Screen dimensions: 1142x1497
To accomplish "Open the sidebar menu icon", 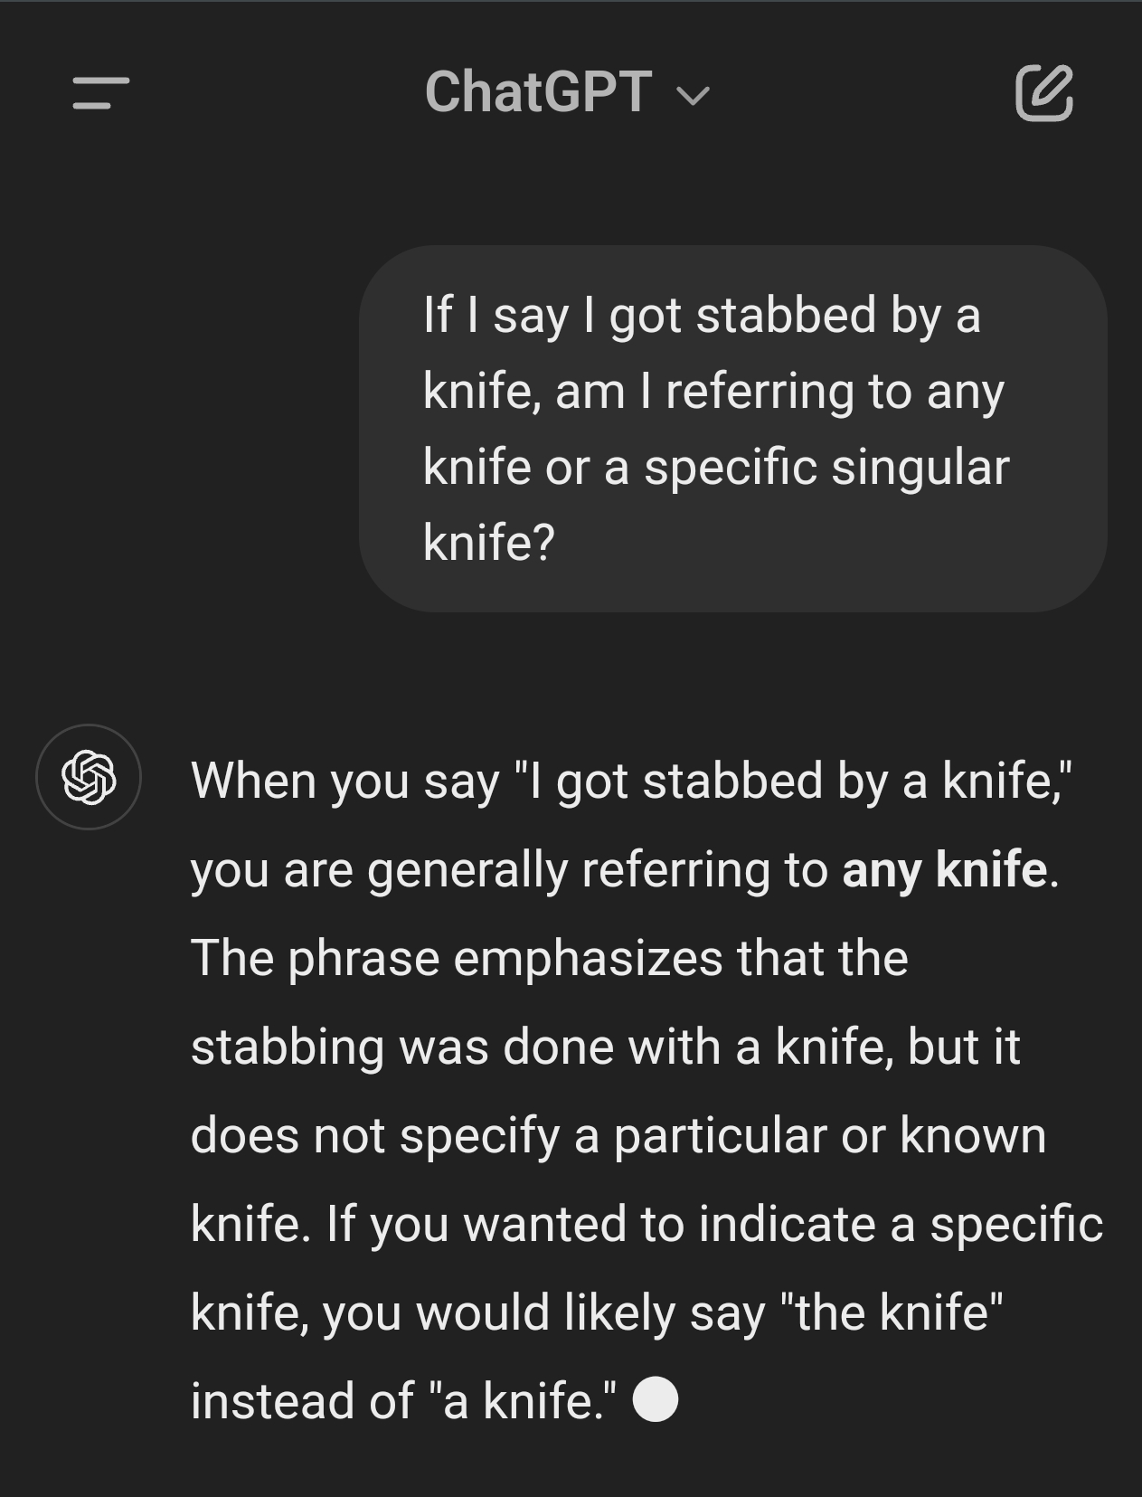I will click(101, 92).
